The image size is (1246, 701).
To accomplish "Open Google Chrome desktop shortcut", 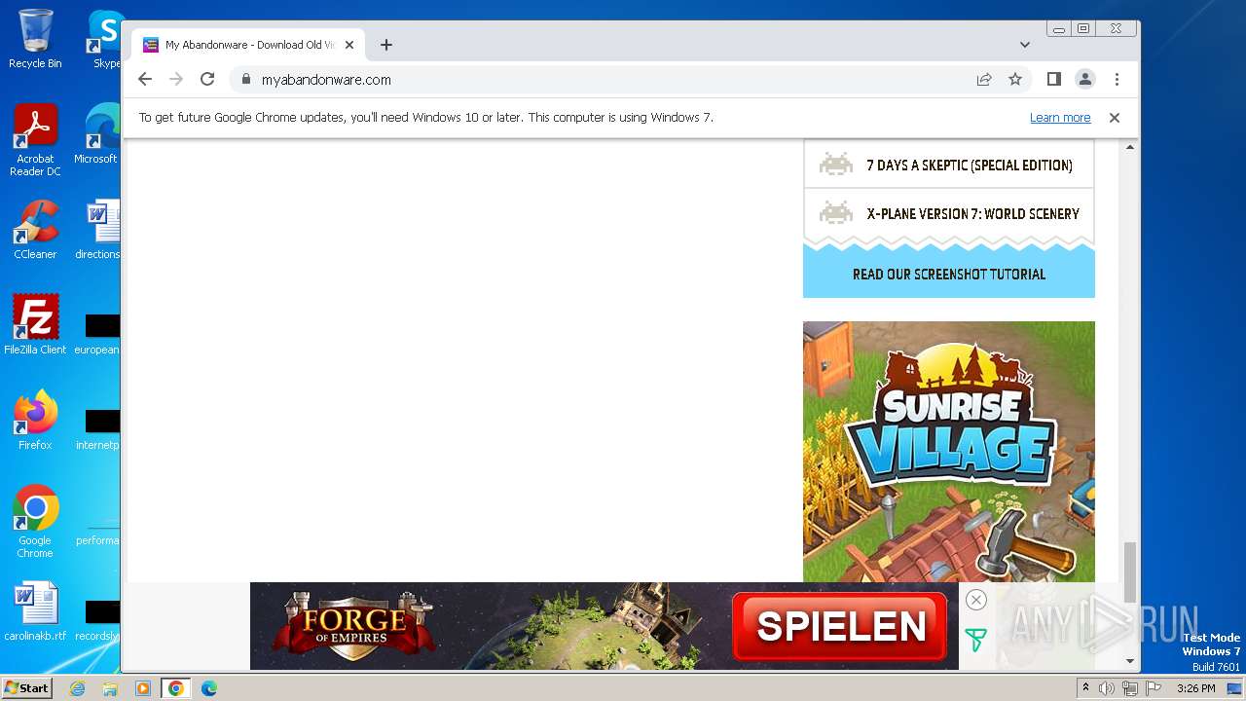I will [35, 521].
